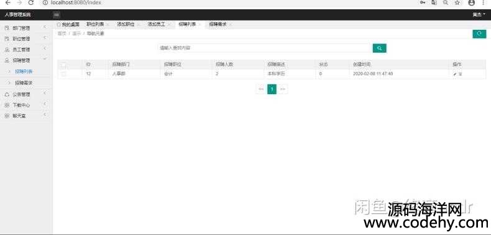Open the user dropdown at top right
The height and width of the screenshot is (235, 491).
click(479, 15)
